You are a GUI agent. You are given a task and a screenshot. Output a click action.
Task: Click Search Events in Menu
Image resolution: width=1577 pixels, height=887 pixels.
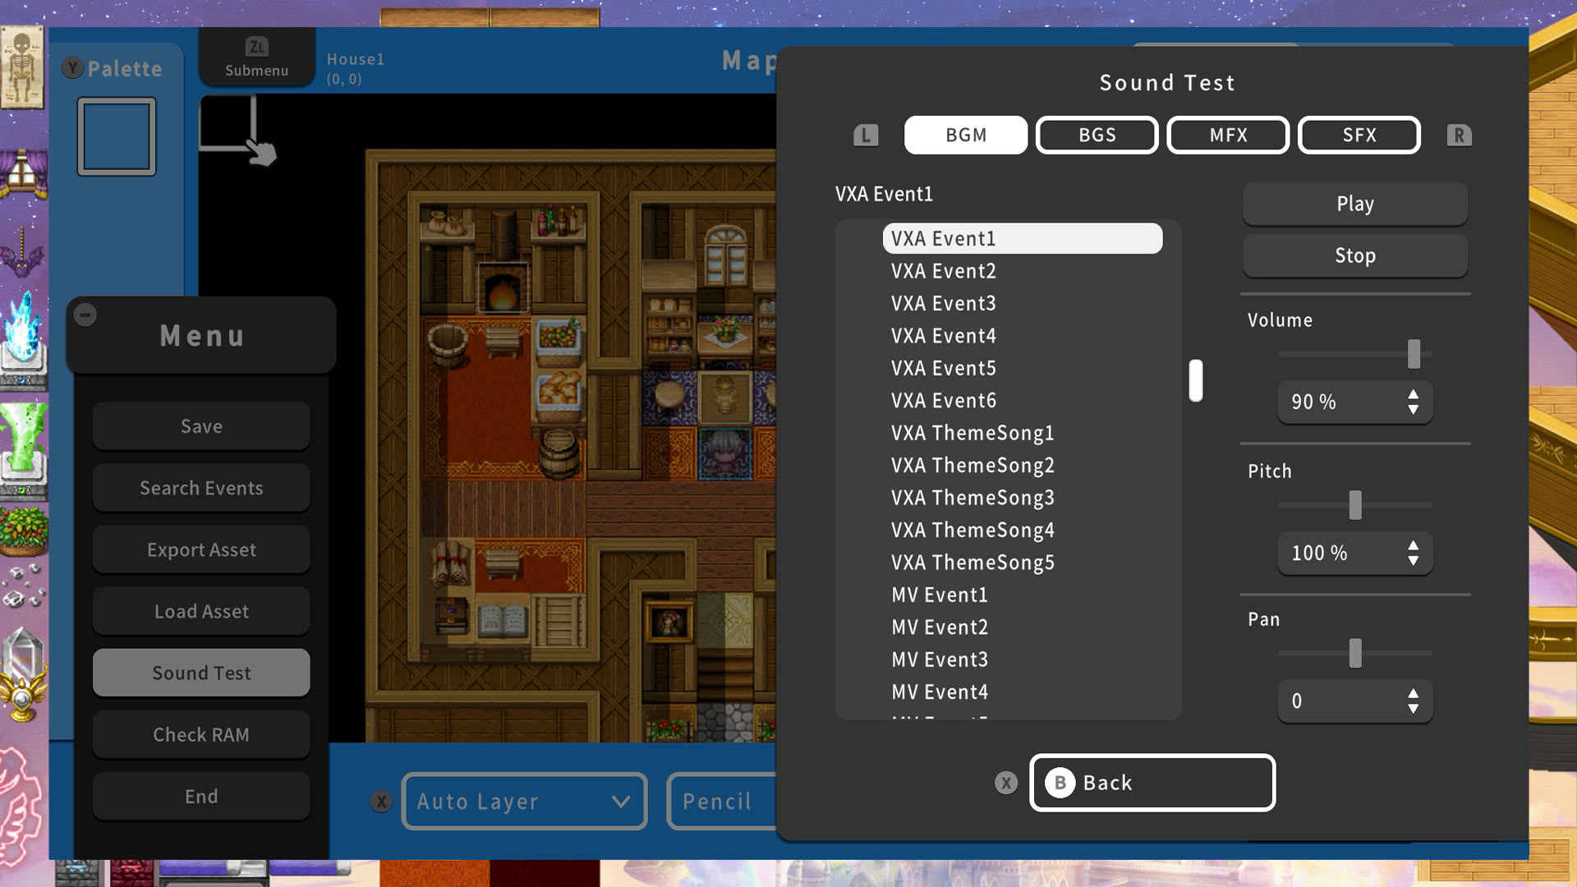point(201,487)
